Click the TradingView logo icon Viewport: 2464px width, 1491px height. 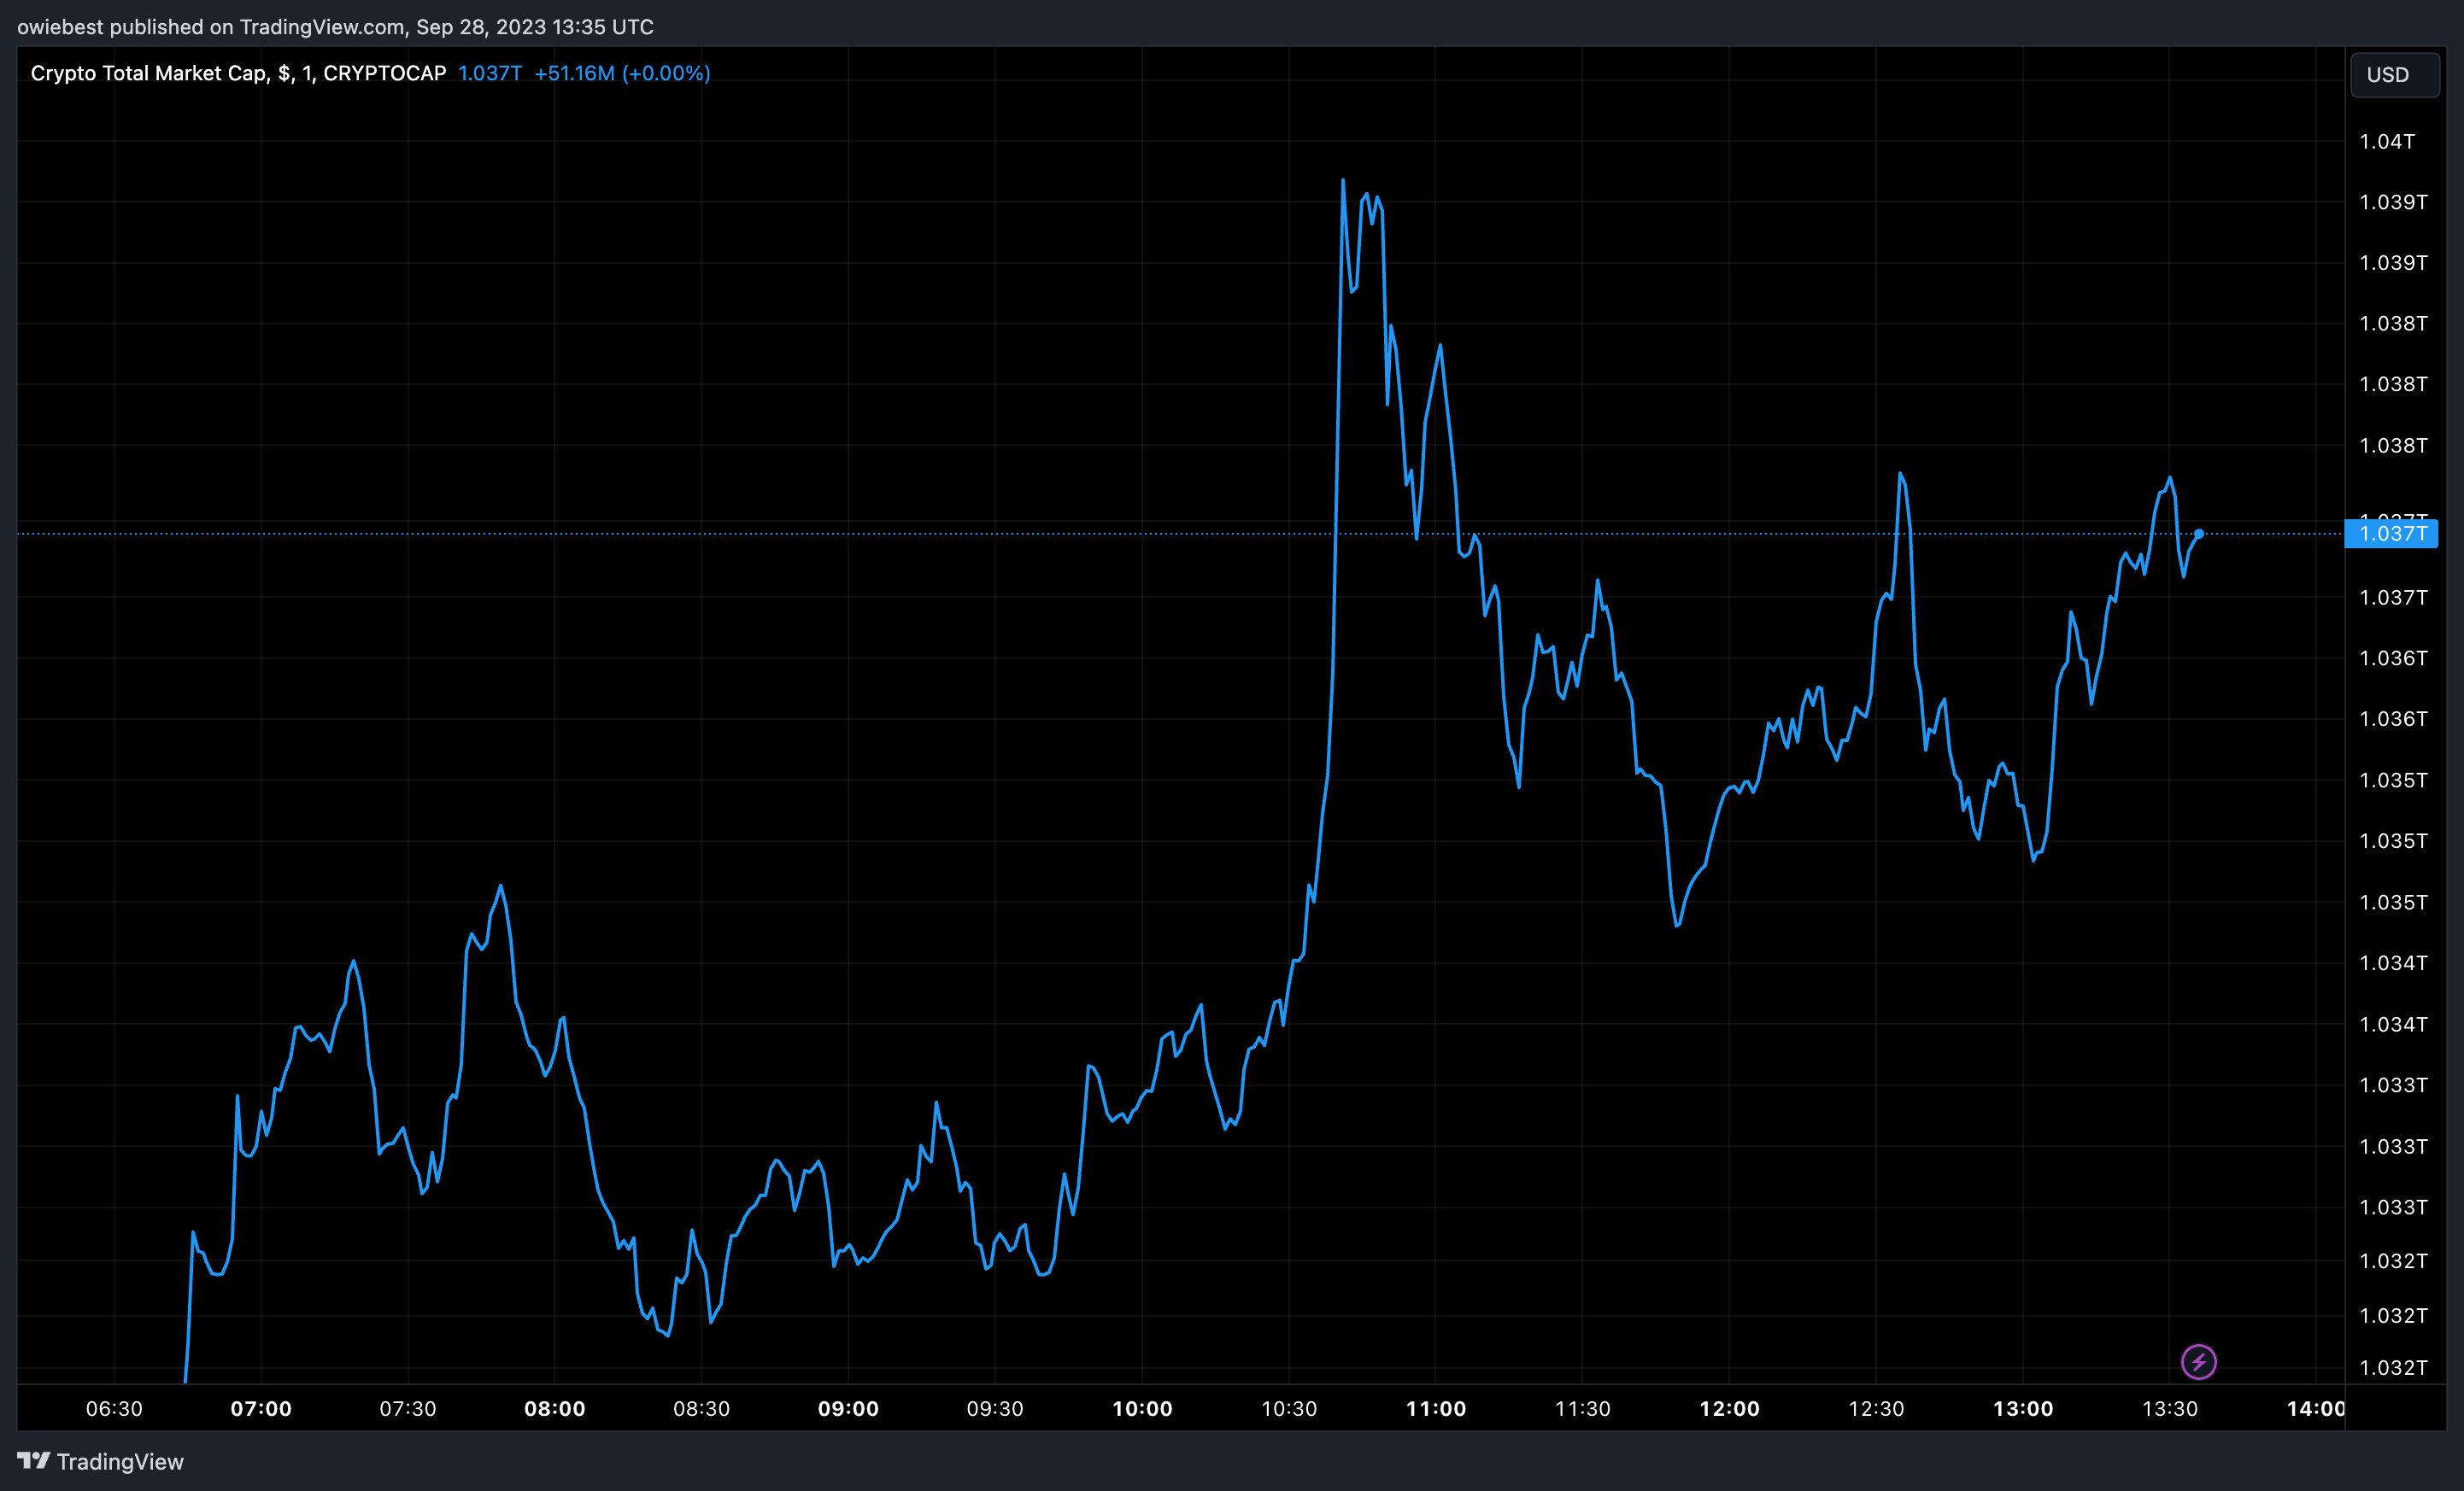pos(34,1461)
